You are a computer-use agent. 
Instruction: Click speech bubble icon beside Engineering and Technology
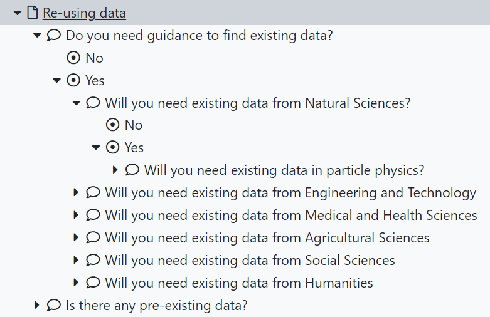(93, 192)
